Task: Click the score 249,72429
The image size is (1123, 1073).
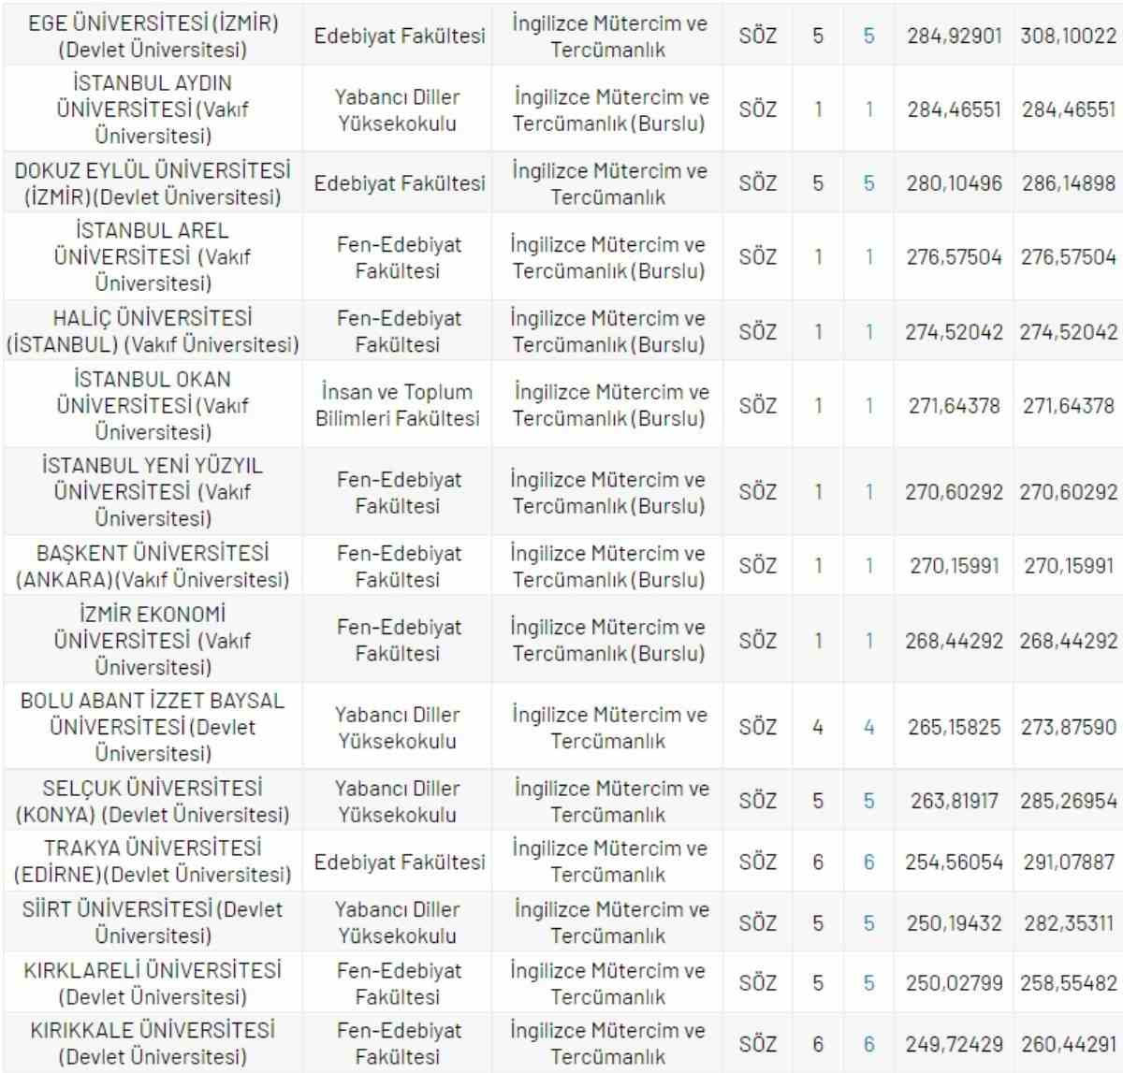Action: (x=954, y=1043)
